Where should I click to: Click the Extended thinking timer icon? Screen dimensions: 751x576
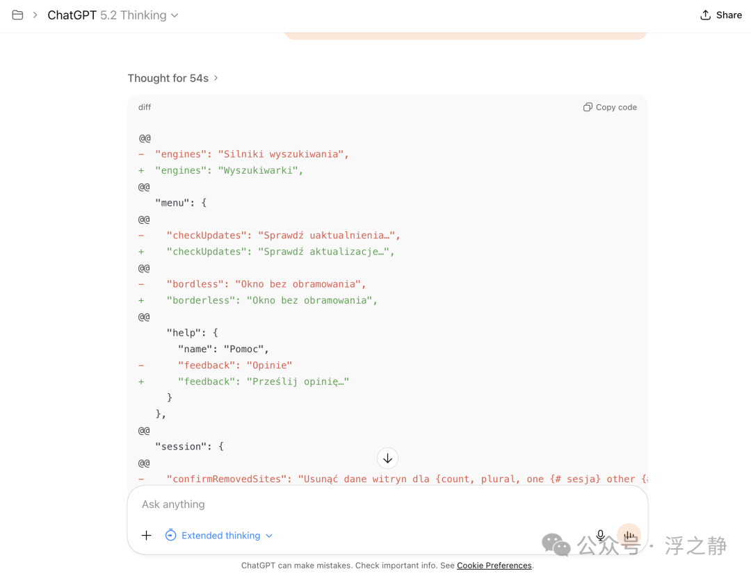click(170, 535)
